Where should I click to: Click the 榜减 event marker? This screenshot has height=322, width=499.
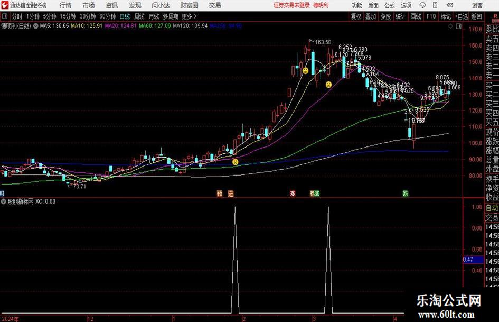pyautogui.click(x=314, y=193)
